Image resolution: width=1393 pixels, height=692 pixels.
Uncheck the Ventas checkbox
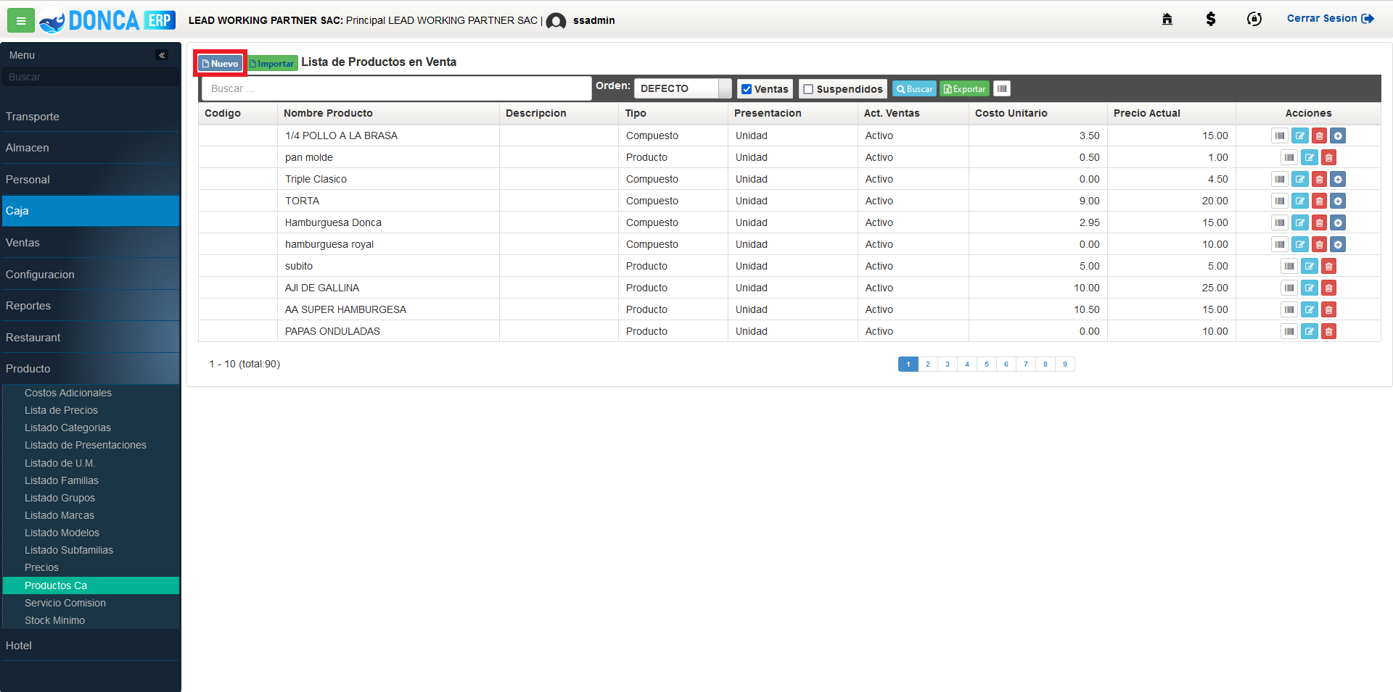pyautogui.click(x=746, y=89)
